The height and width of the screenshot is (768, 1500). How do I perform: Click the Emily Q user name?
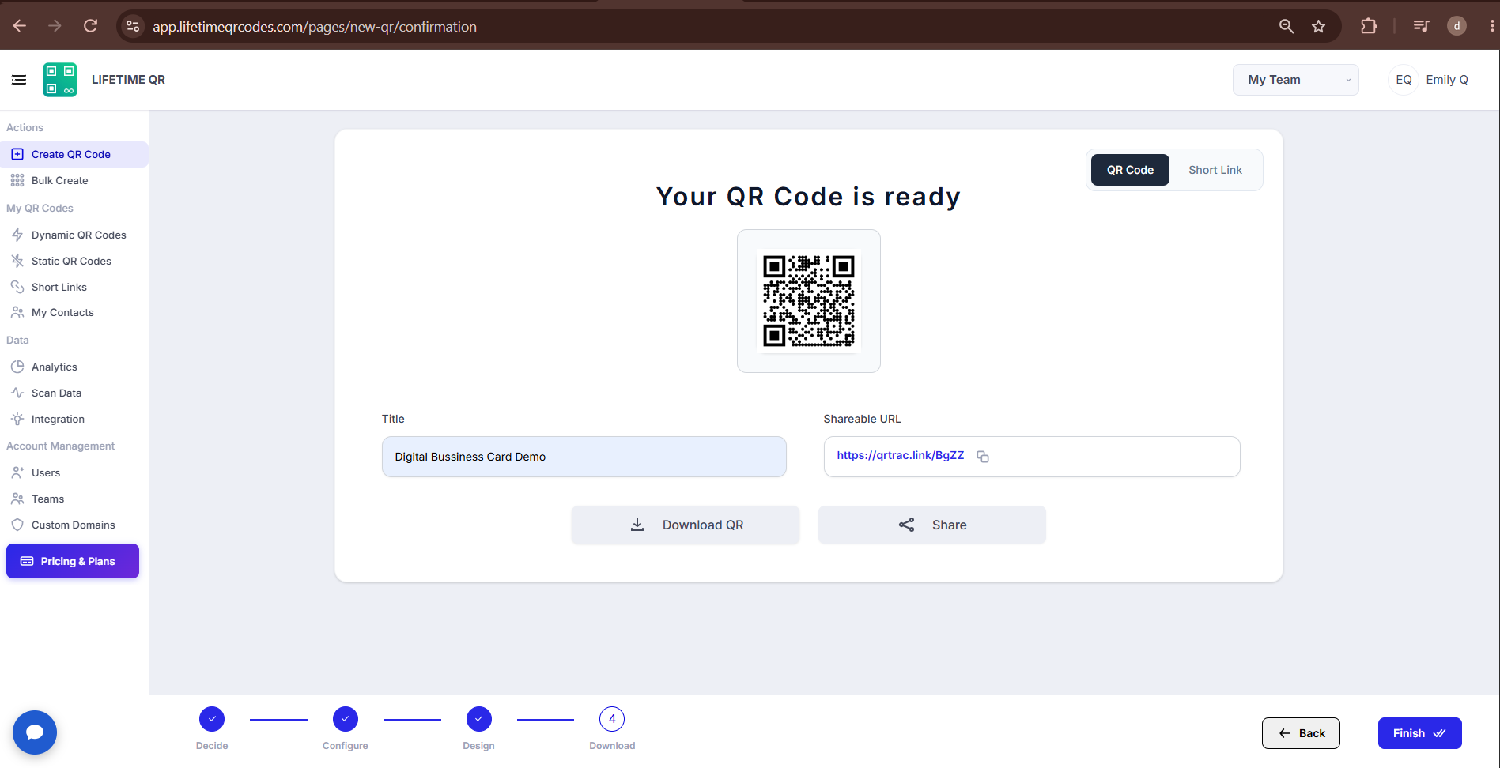pyautogui.click(x=1446, y=80)
